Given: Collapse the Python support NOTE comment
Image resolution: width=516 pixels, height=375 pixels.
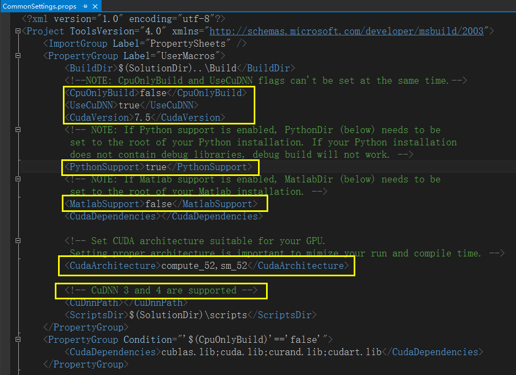Looking at the screenshot, I should point(18,130).
